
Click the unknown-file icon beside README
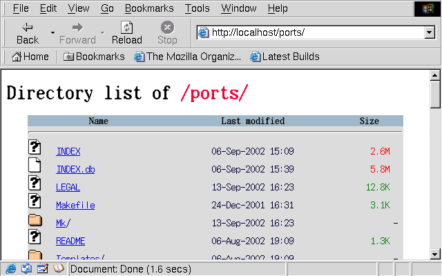click(35, 237)
